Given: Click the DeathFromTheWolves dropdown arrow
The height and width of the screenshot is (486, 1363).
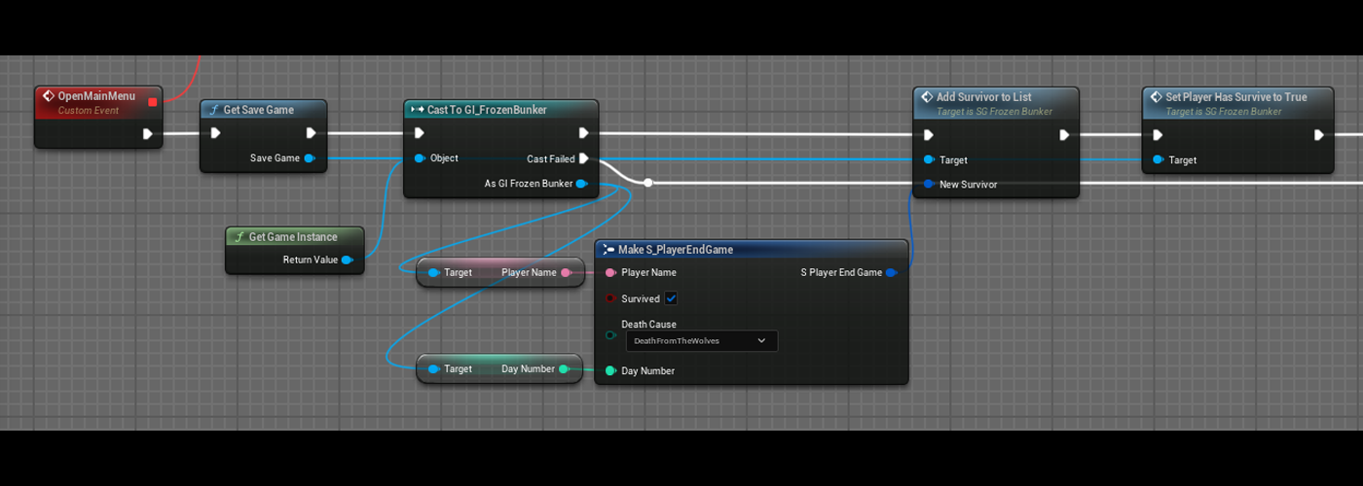Looking at the screenshot, I should [x=761, y=341].
